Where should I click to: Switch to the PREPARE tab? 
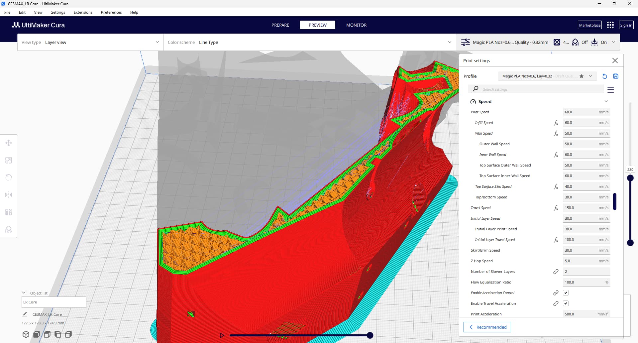280,25
